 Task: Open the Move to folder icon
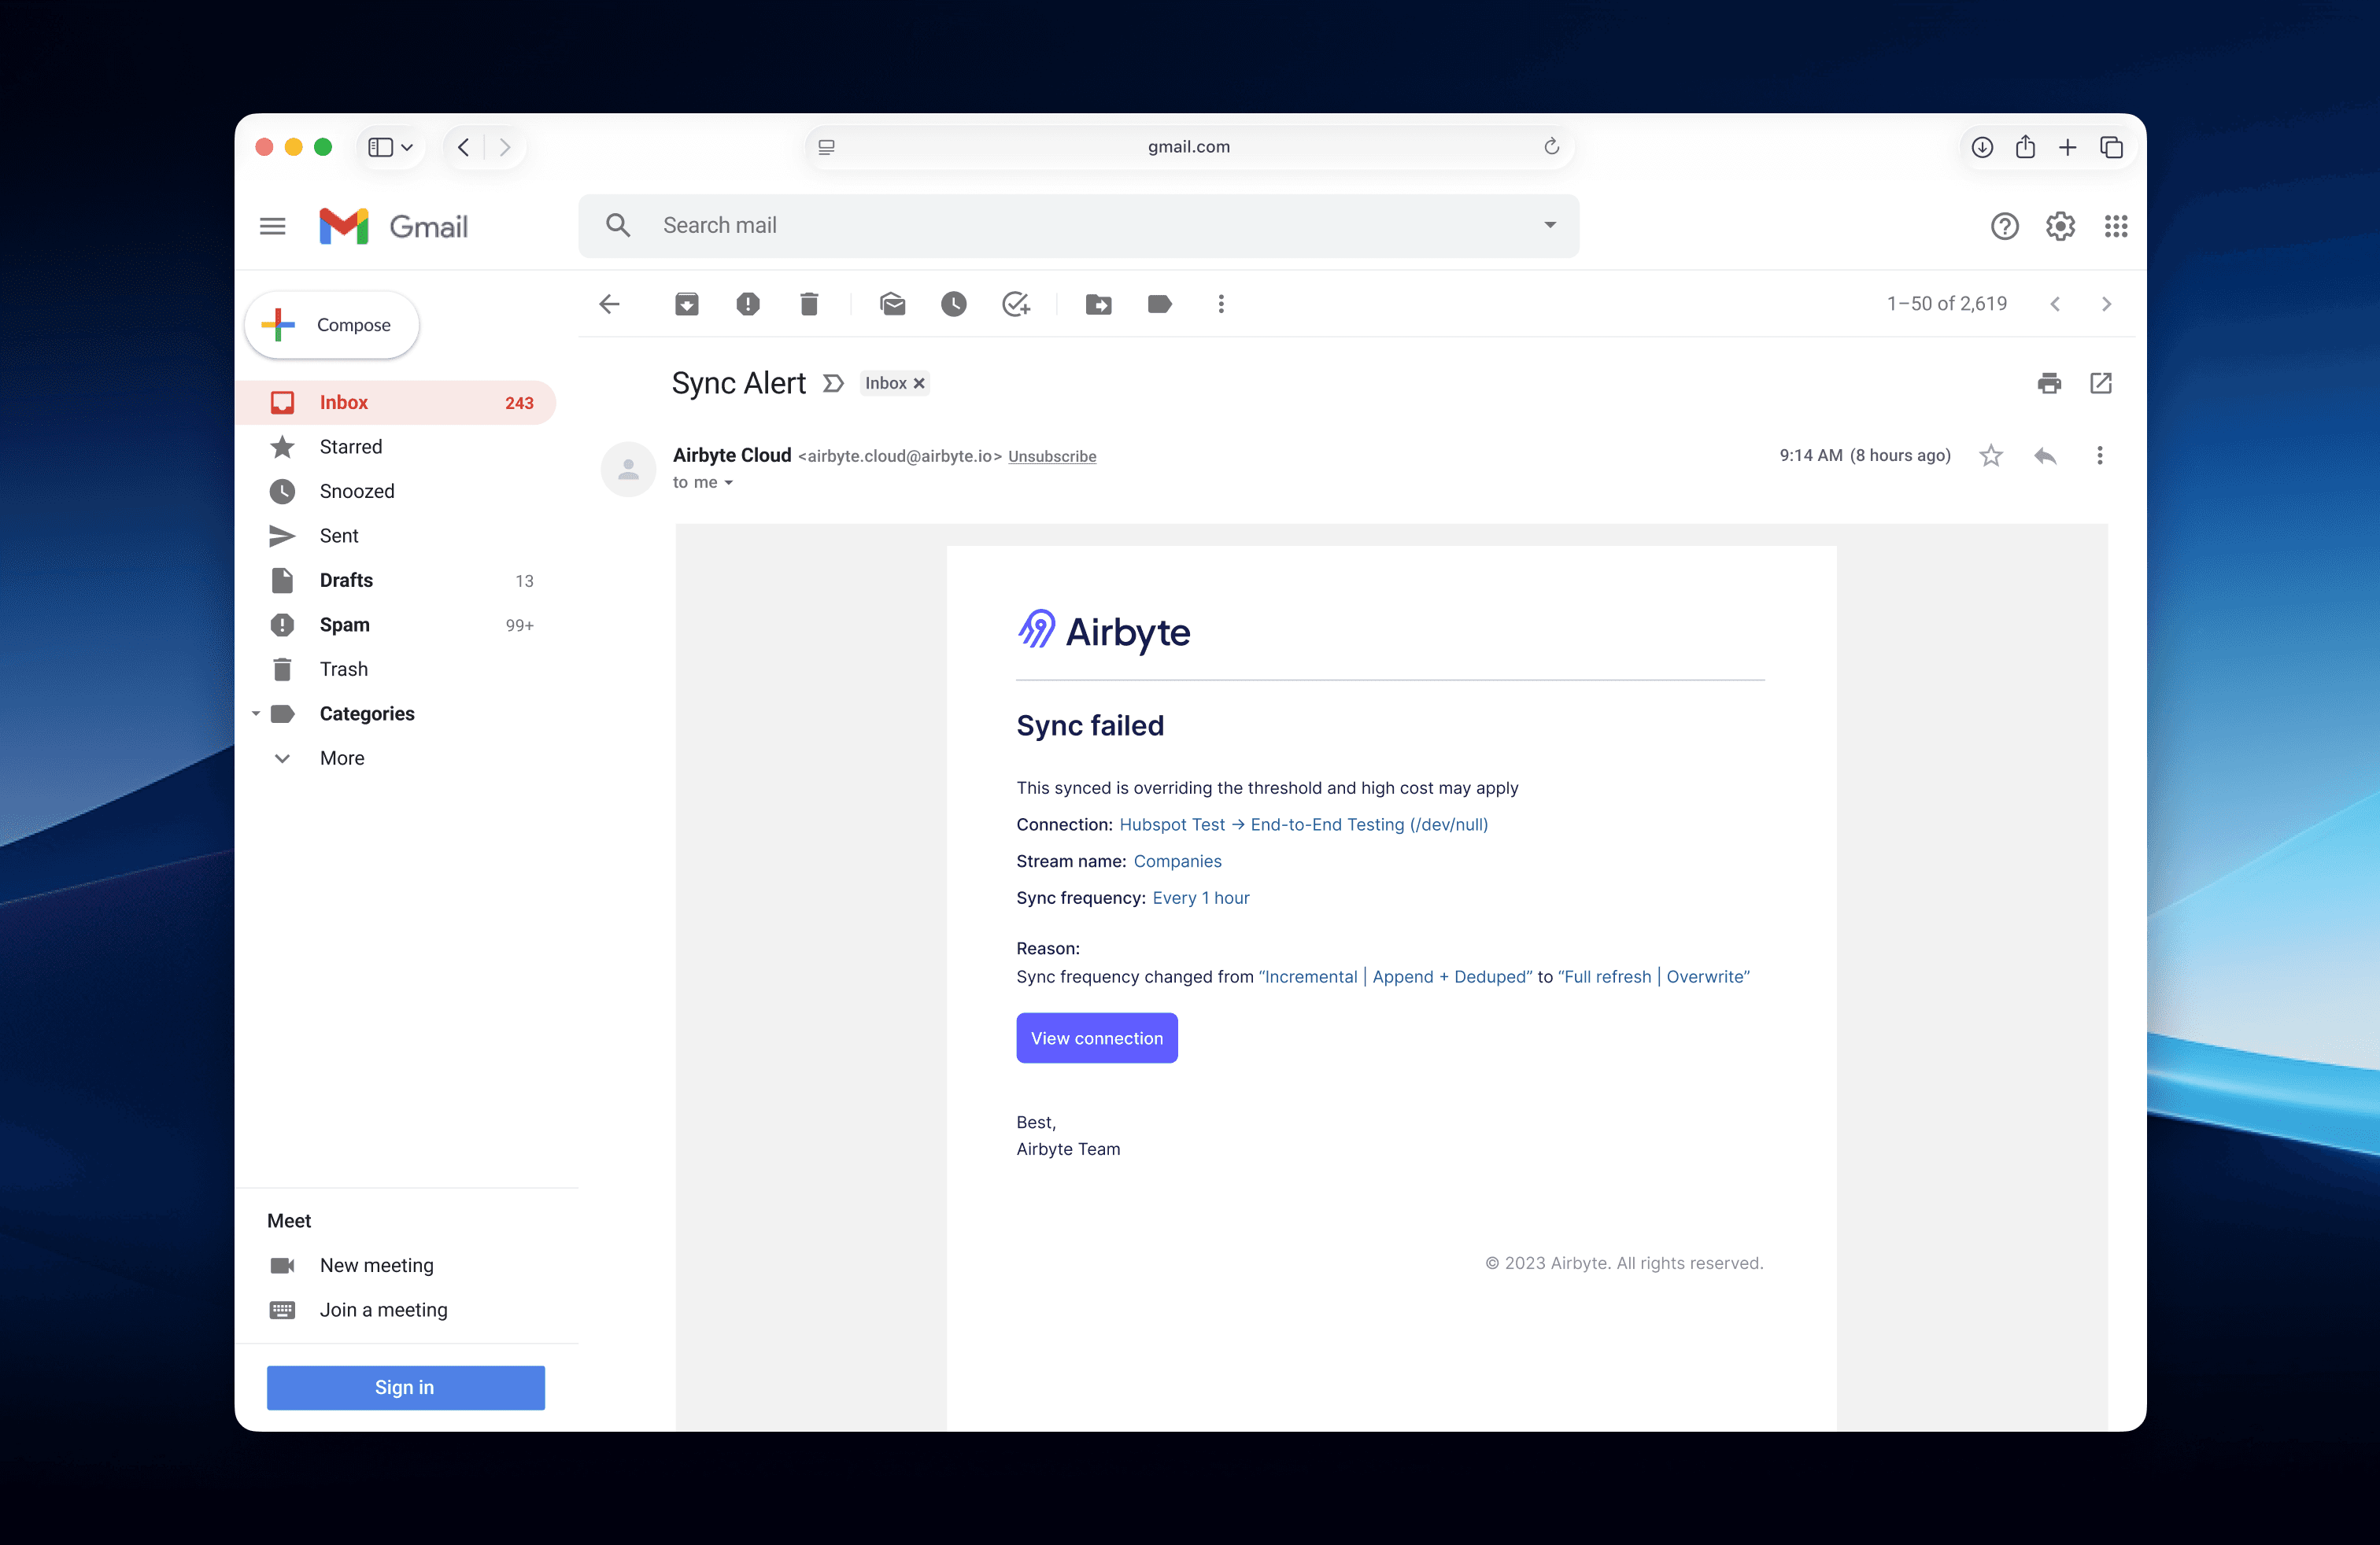pos(1098,304)
